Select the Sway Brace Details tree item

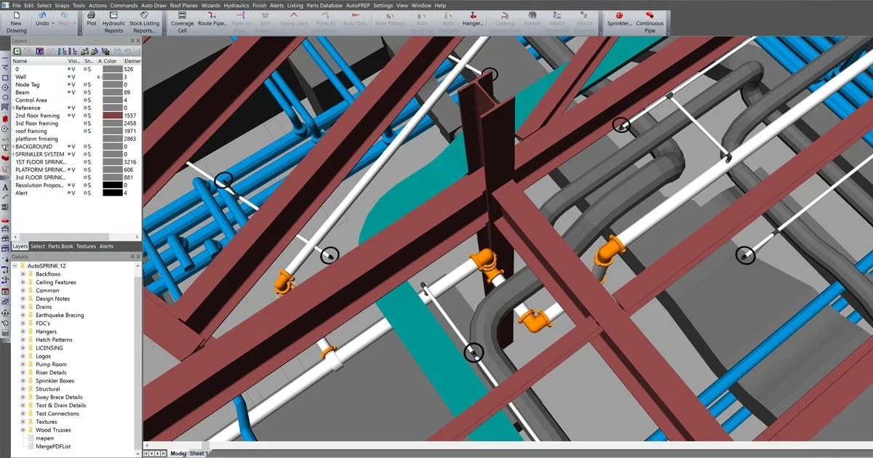[59, 398]
